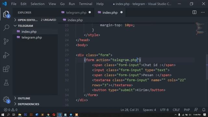Open the Telegram taskbar icon

(71, 115)
